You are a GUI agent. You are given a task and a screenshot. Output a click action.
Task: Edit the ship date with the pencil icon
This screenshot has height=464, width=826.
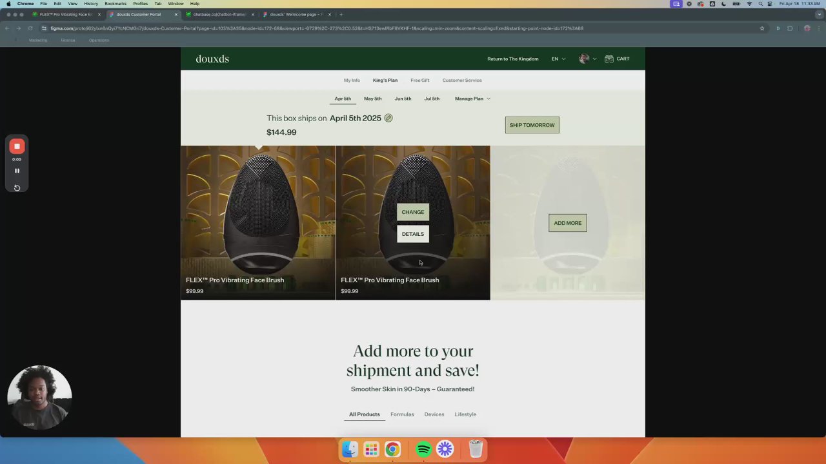(388, 118)
